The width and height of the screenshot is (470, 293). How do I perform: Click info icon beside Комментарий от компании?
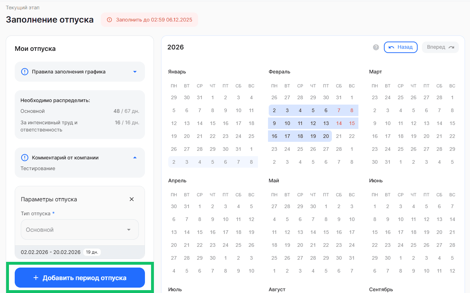(24, 158)
